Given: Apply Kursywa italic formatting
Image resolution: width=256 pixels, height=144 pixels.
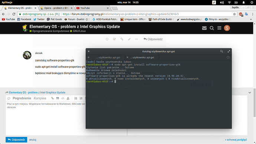Looking at the screenshot, I should point(40,98).
